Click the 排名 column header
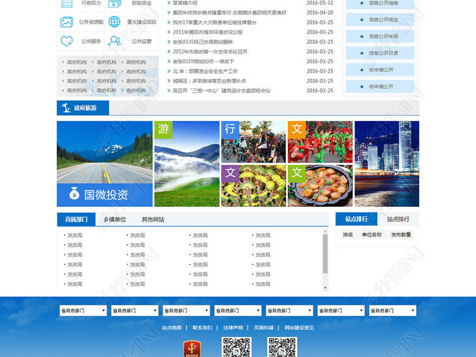Viewport: 476px width, 357px height. coord(348,235)
